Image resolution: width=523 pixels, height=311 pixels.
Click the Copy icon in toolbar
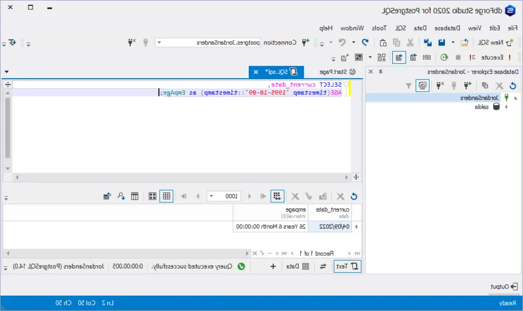(x=396, y=43)
